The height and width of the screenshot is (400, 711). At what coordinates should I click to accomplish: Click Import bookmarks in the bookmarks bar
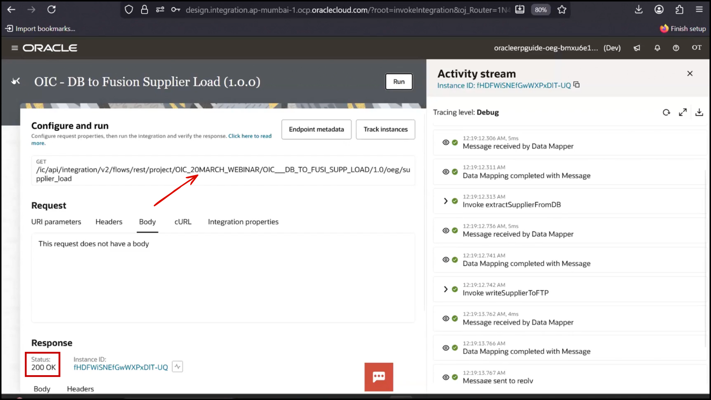(40, 29)
